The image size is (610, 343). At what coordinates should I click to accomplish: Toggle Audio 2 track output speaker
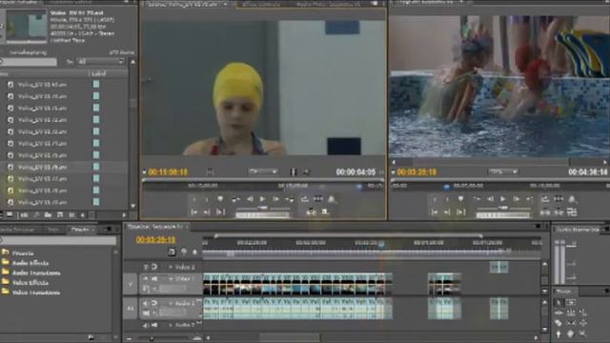coord(146,325)
